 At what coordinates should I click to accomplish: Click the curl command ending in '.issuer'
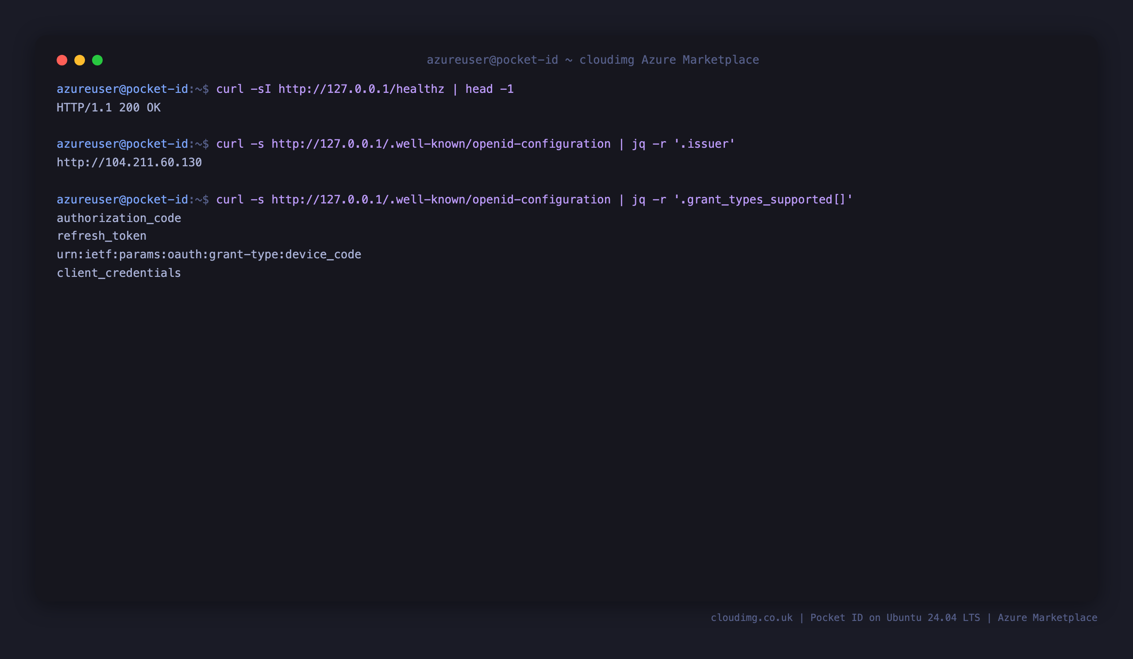click(x=475, y=144)
